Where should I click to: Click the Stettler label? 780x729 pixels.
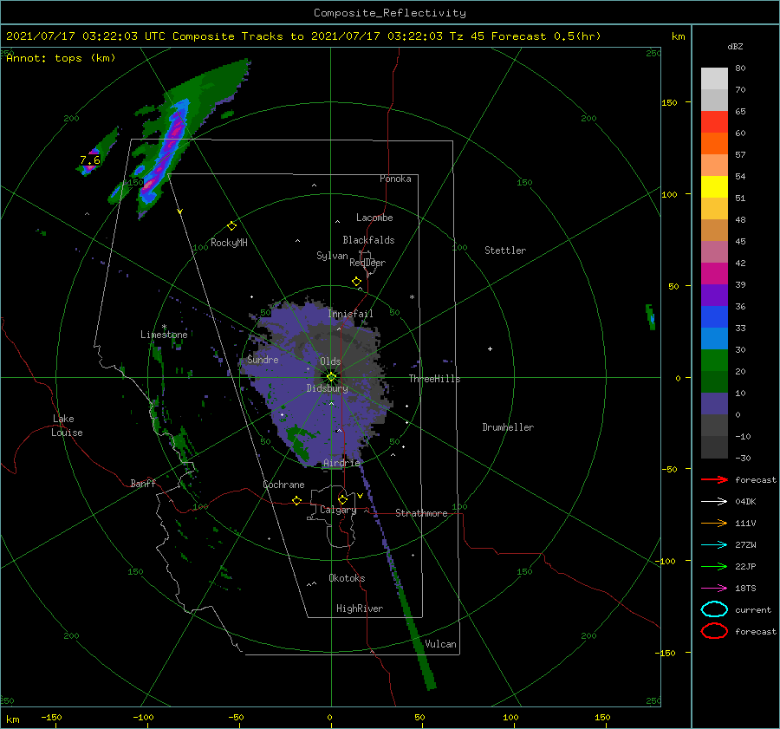coord(505,251)
